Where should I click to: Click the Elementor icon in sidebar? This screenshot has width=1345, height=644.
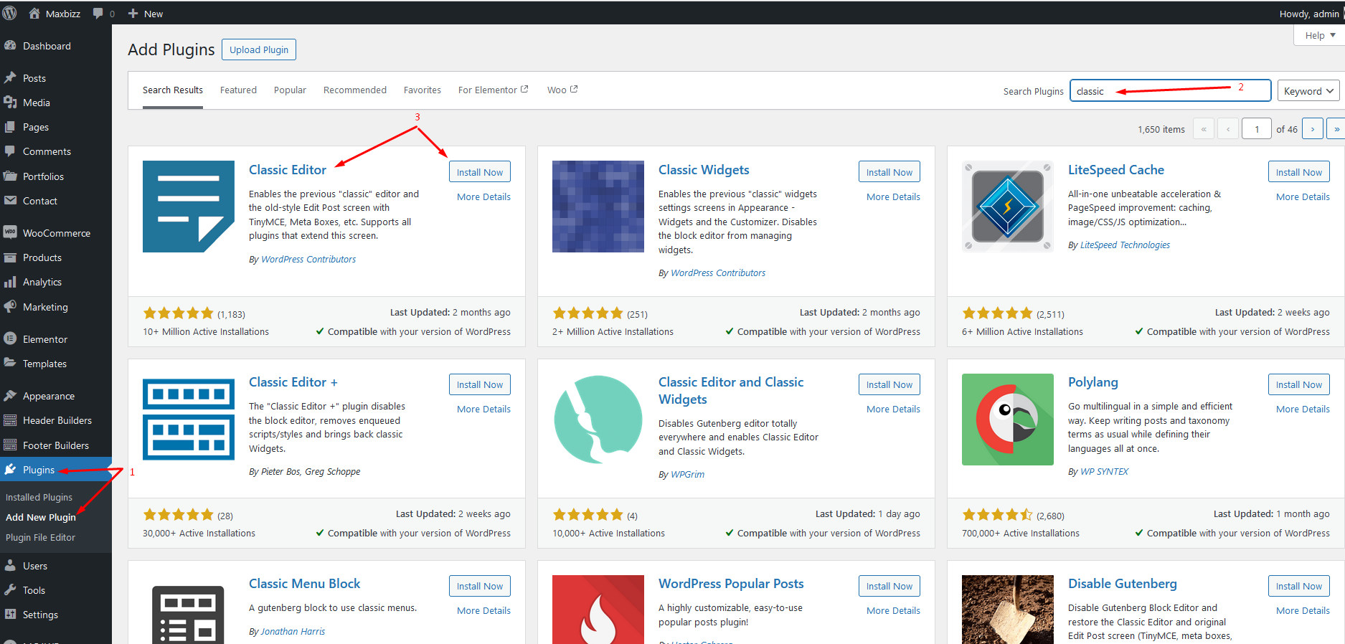pos(10,339)
